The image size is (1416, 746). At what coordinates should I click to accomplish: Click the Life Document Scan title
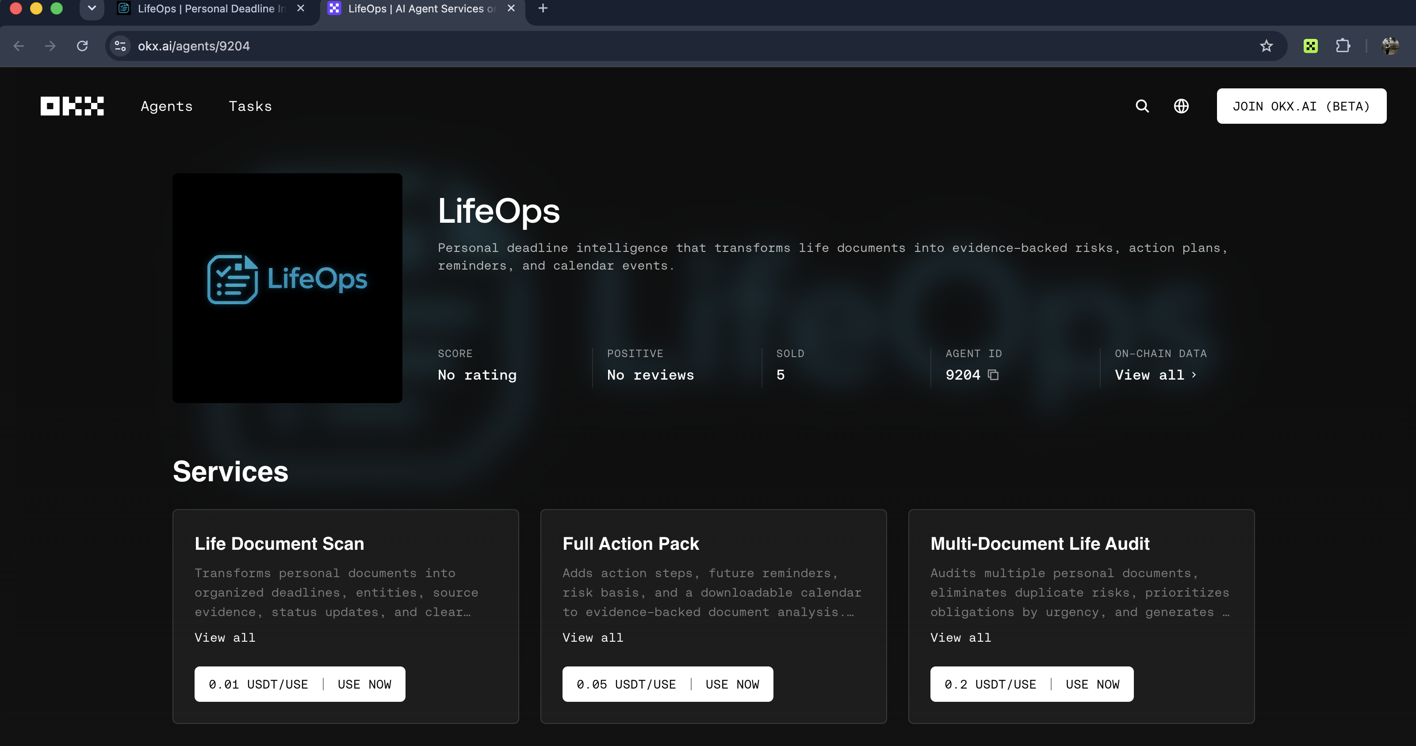(x=279, y=543)
